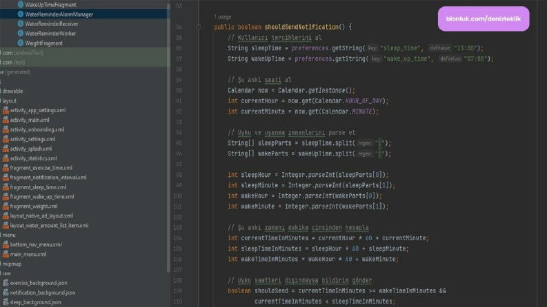Click line number 98 in gutter
The image size is (547, 307).
click(x=179, y=175)
